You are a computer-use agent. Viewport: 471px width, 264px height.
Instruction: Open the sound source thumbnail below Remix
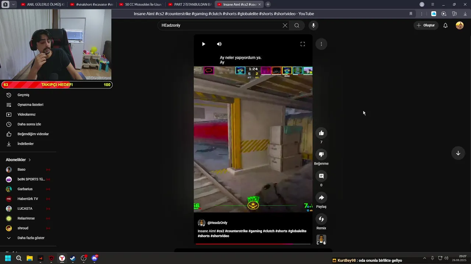pos(321,240)
